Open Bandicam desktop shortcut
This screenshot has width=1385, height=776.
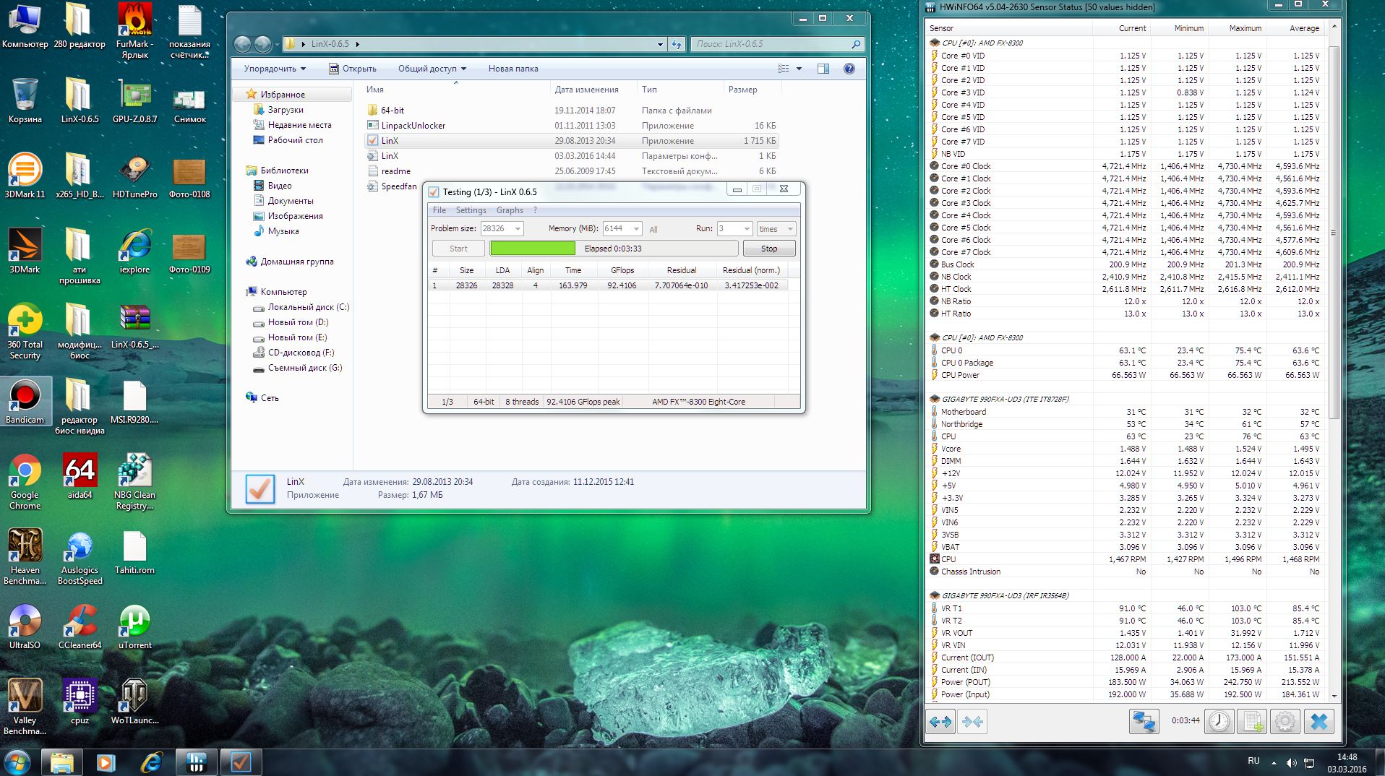(x=25, y=401)
